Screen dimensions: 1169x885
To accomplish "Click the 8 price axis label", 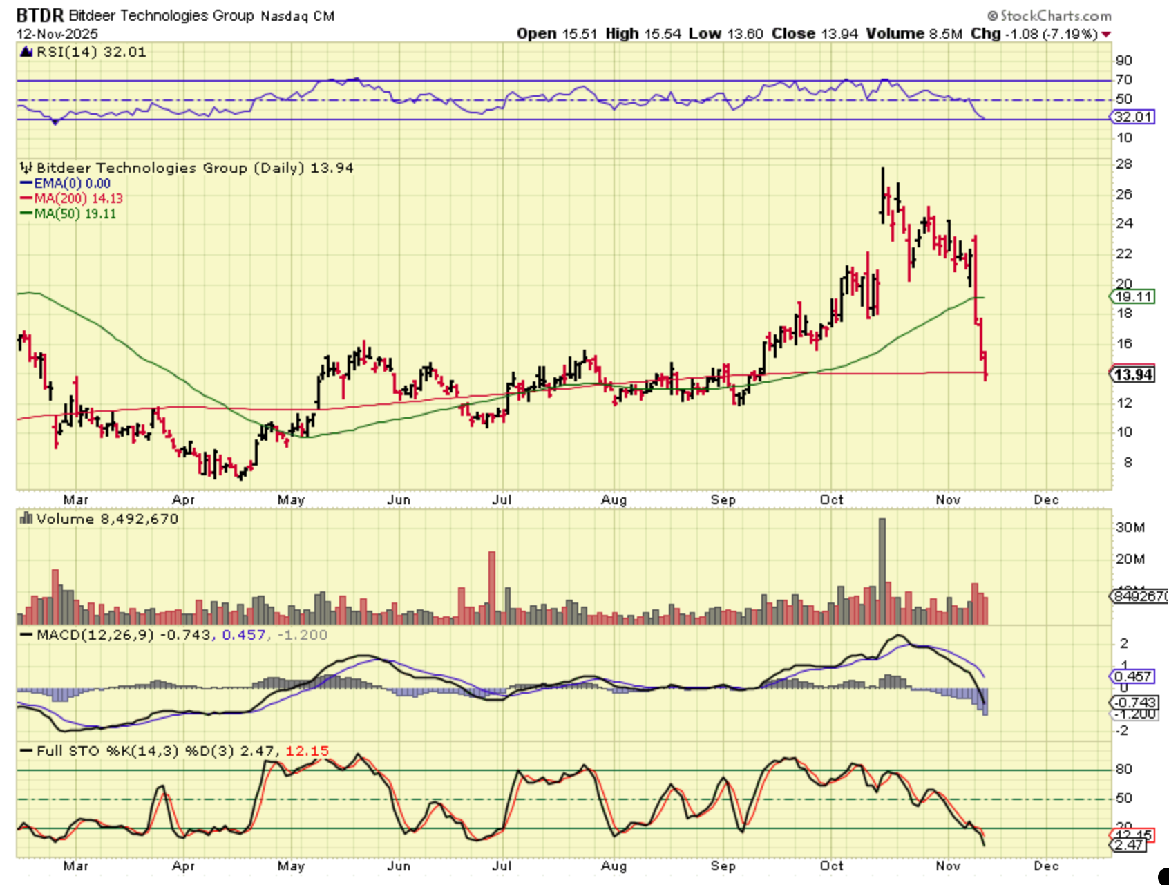I will pos(1128,462).
